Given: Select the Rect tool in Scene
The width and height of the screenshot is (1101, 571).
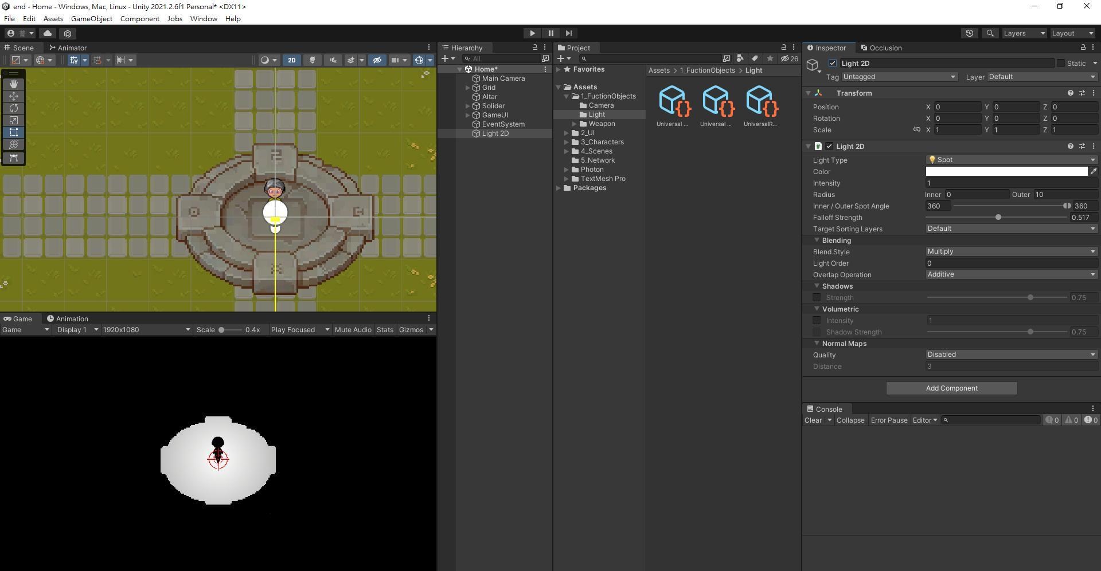Looking at the screenshot, I should coord(14,132).
